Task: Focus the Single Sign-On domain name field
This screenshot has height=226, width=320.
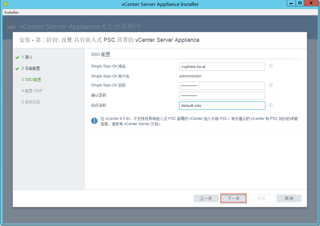Action: point(222,67)
